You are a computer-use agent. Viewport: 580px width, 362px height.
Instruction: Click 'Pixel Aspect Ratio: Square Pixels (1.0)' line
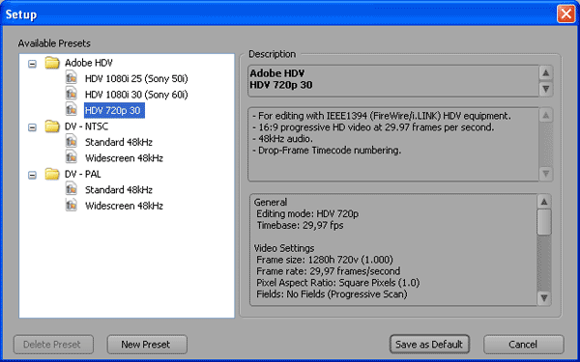click(x=338, y=283)
